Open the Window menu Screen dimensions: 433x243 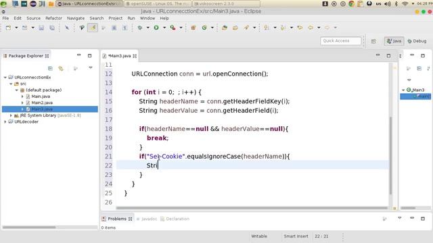pos(147,18)
